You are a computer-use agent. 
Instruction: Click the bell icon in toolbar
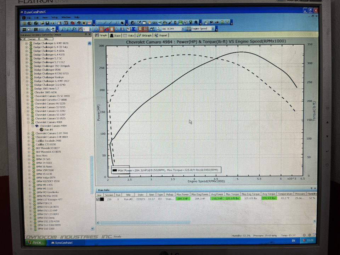[196, 23]
